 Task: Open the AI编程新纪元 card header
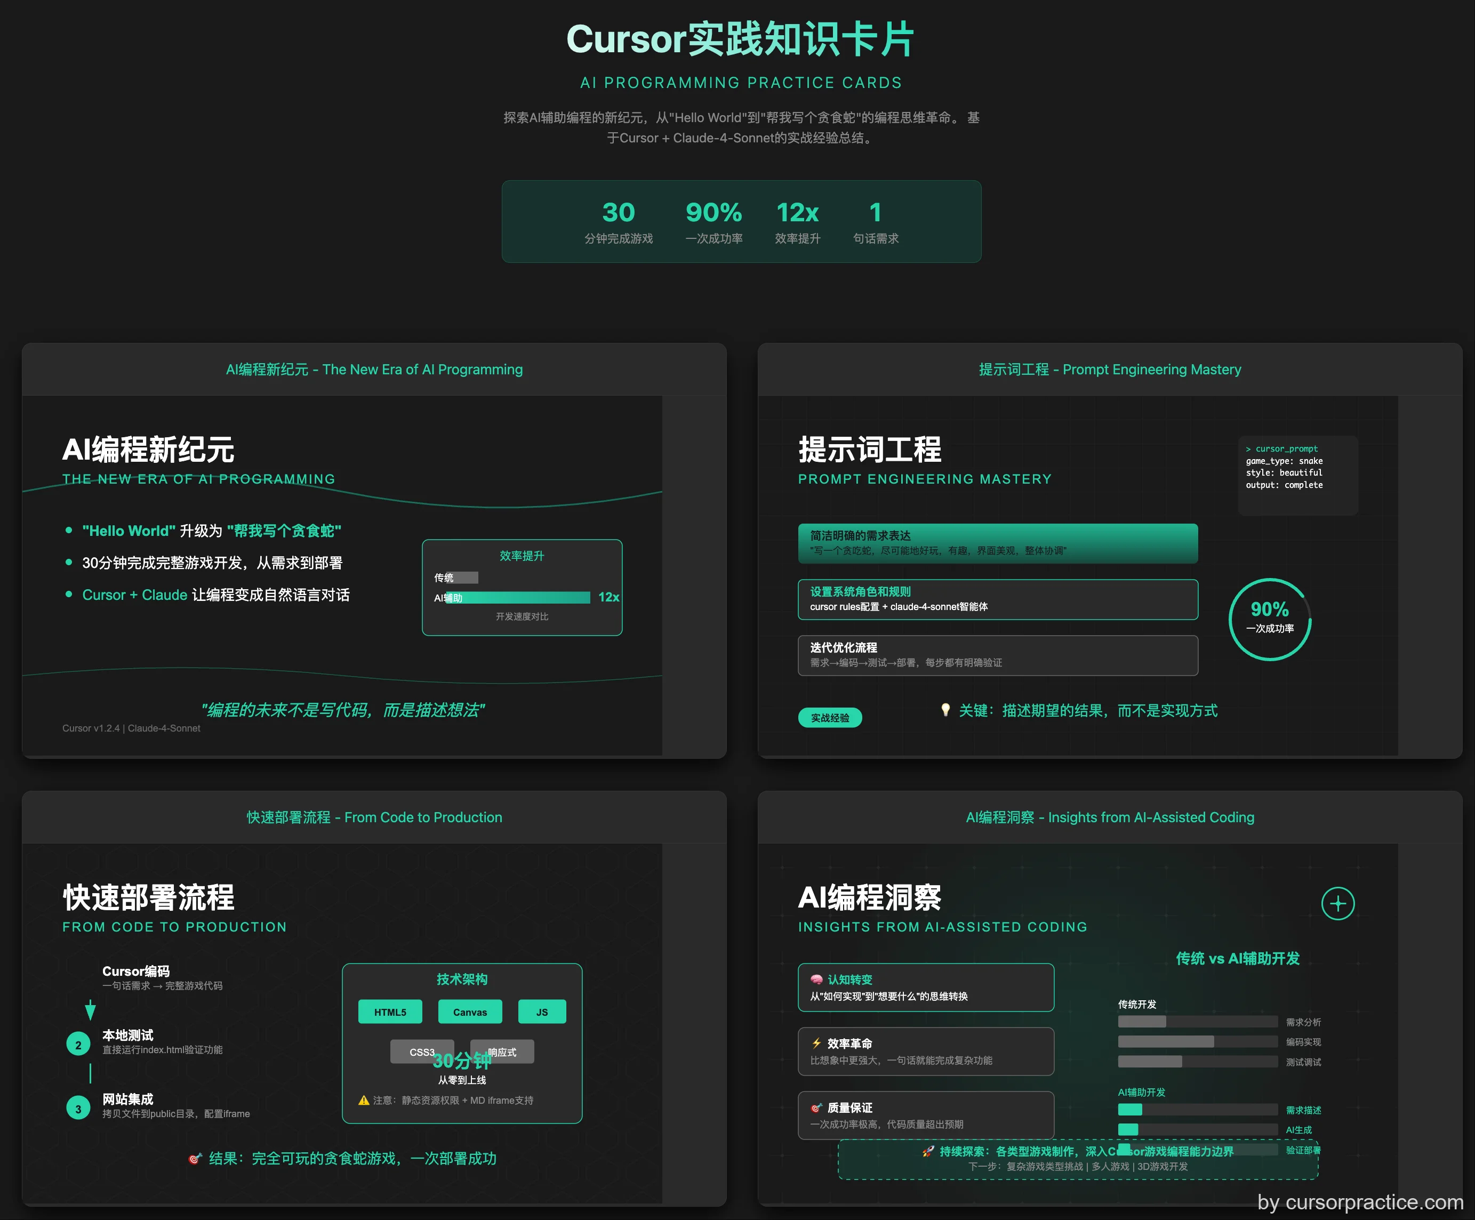374,370
